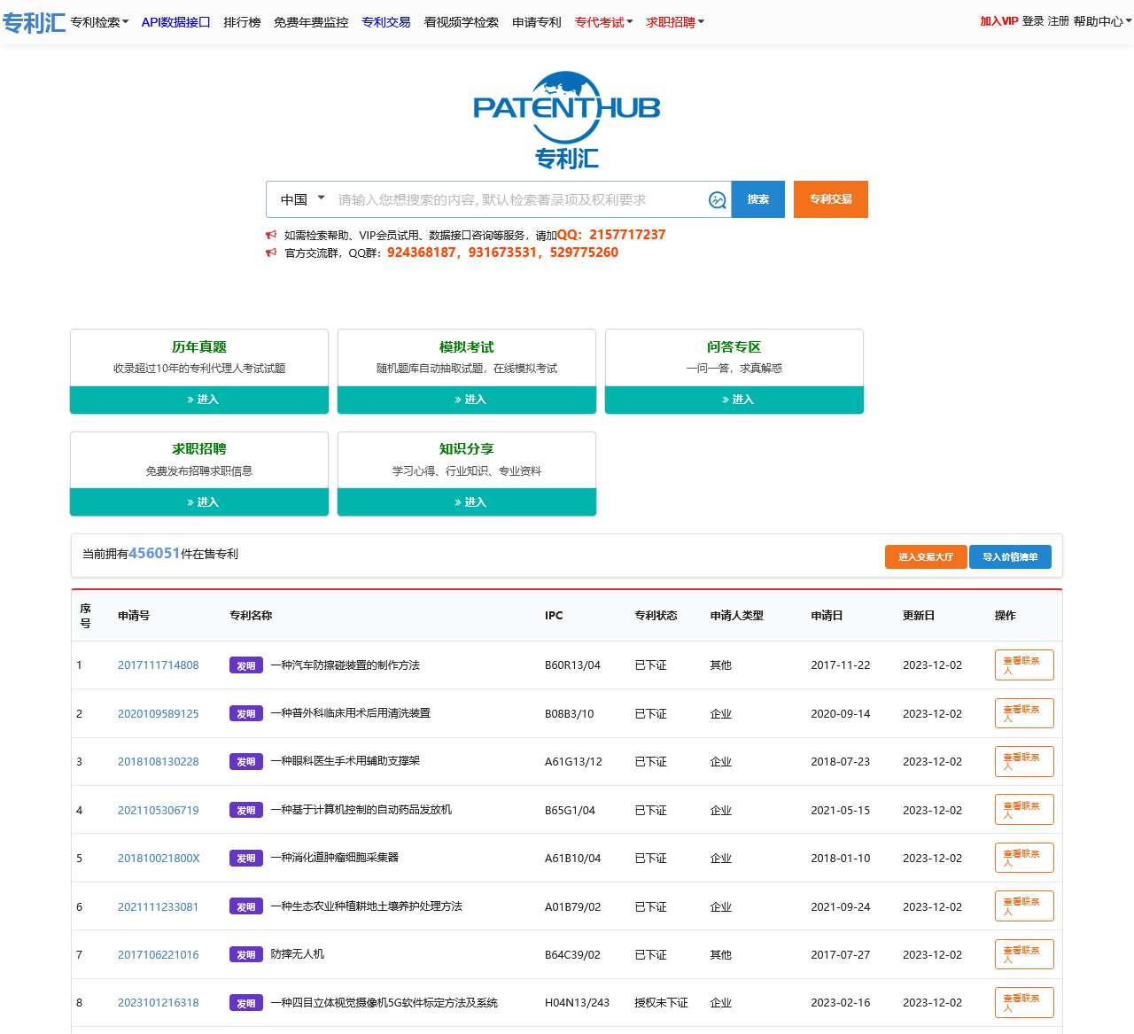
Task: Open 申请专利 navigation item
Action: (x=537, y=22)
